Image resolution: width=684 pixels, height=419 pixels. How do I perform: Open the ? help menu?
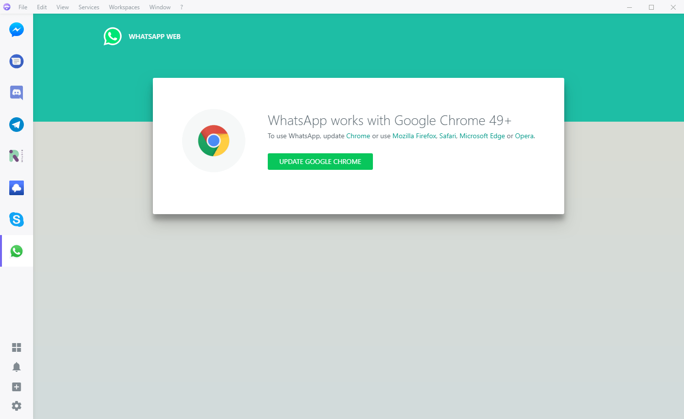tap(182, 7)
